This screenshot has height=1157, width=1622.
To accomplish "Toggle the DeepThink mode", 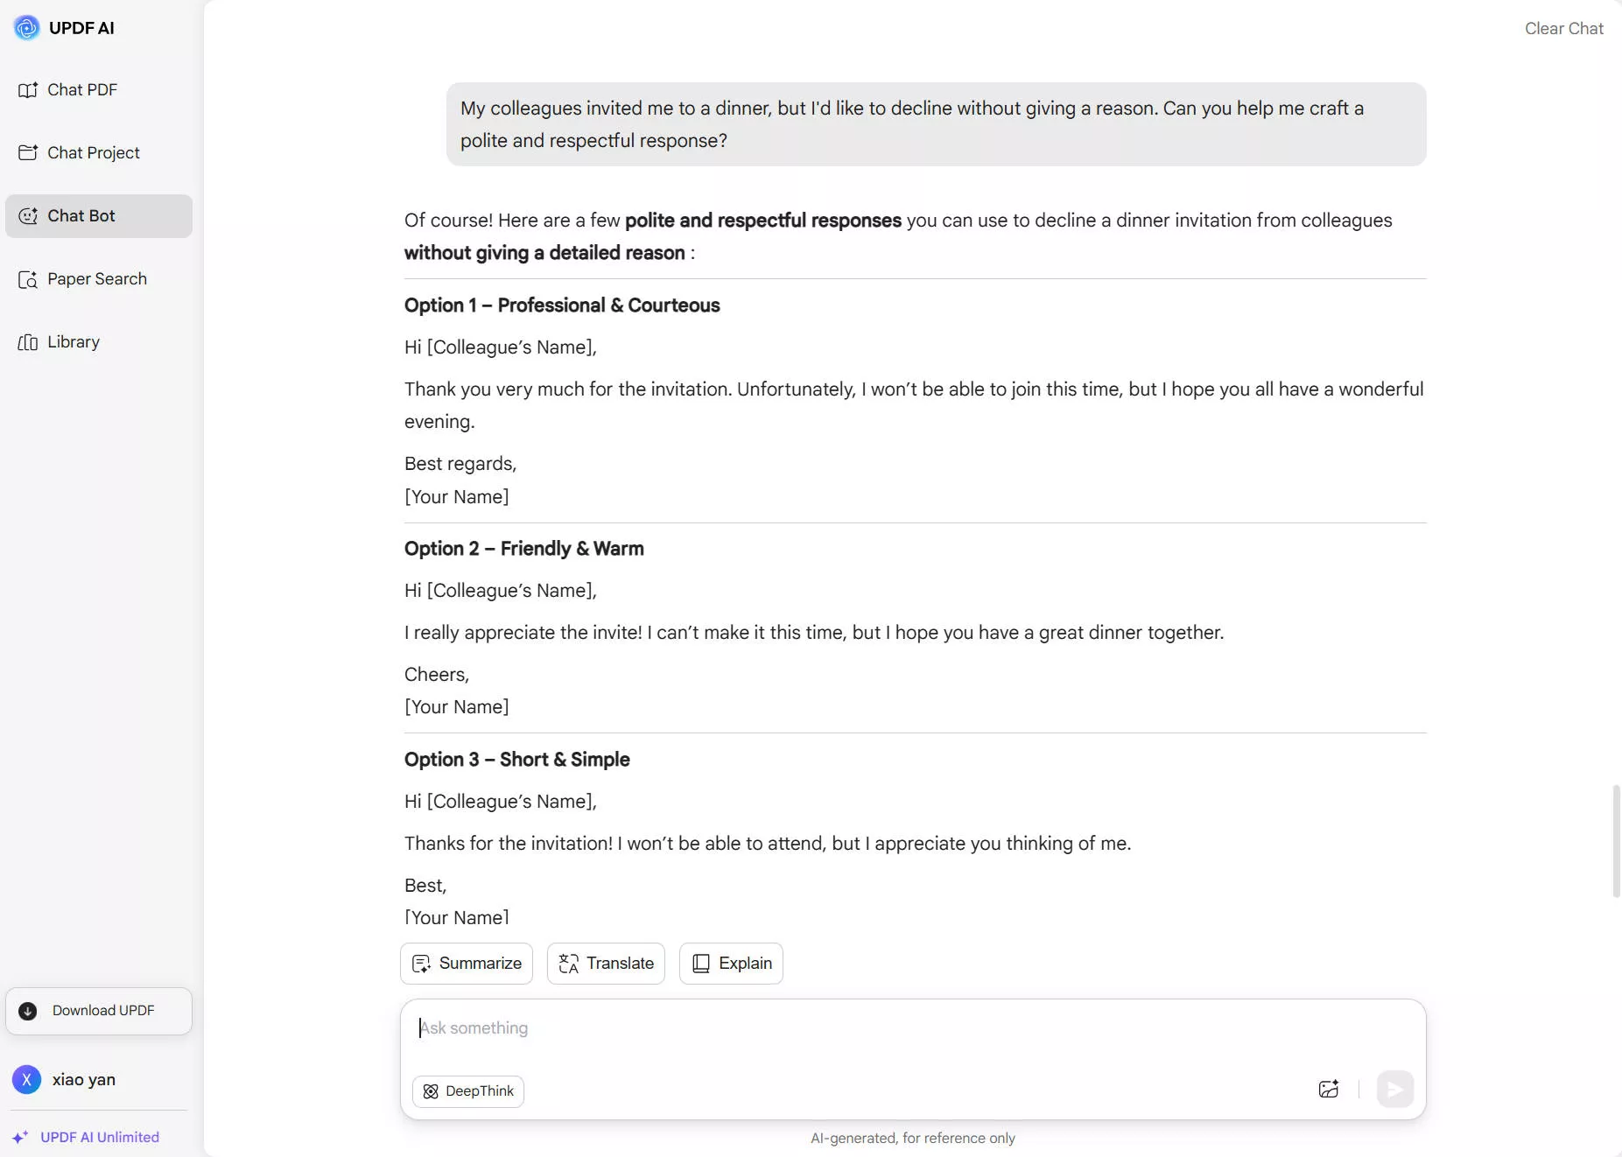I will click(x=468, y=1091).
